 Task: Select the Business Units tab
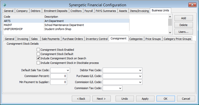[160, 11]
